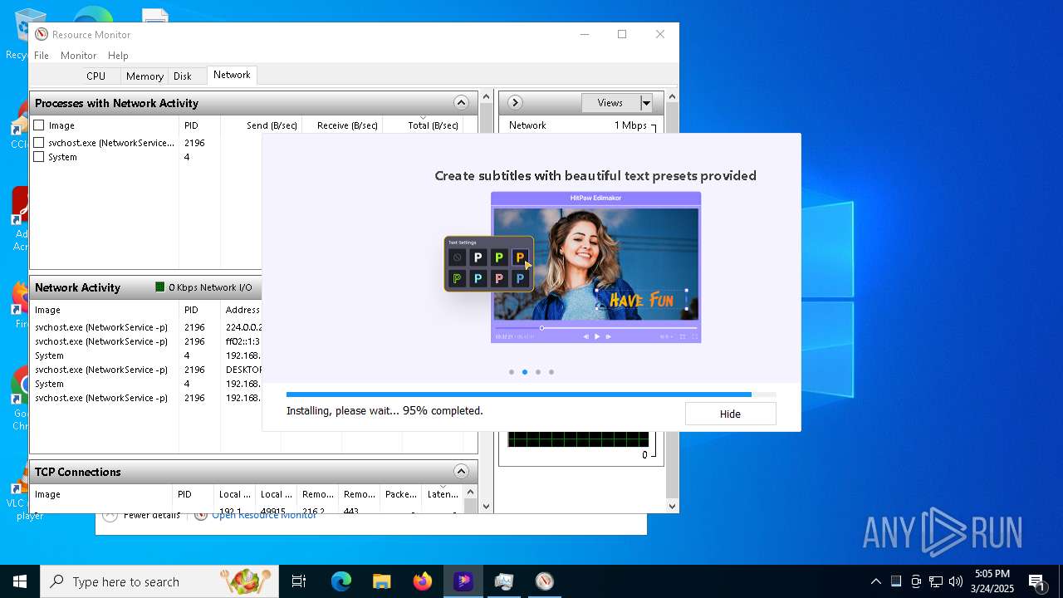Open File Explorer from the taskbar
This screenshot has width=1063, height=598.
click(381, 581)
